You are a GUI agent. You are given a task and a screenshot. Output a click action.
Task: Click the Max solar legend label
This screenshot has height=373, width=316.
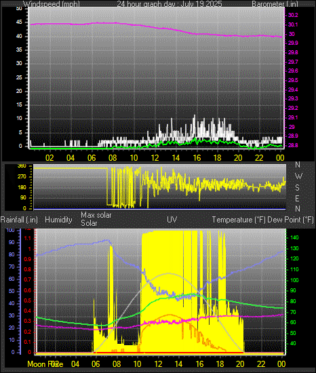[x=96, y=215]
